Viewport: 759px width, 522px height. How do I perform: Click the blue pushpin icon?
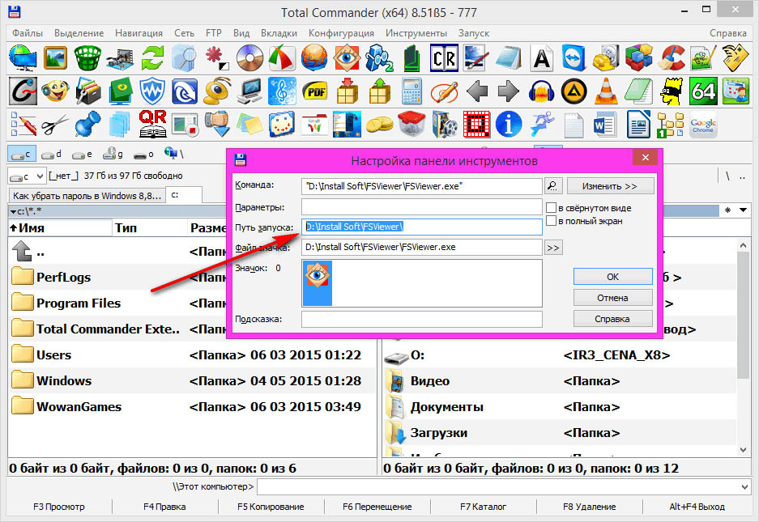click(x=87, y=125)
